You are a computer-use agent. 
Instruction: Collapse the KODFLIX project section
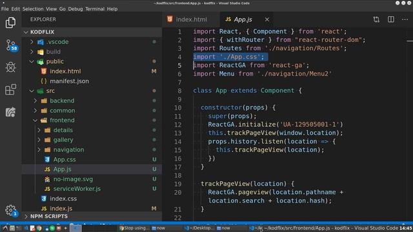pos(92,32)
